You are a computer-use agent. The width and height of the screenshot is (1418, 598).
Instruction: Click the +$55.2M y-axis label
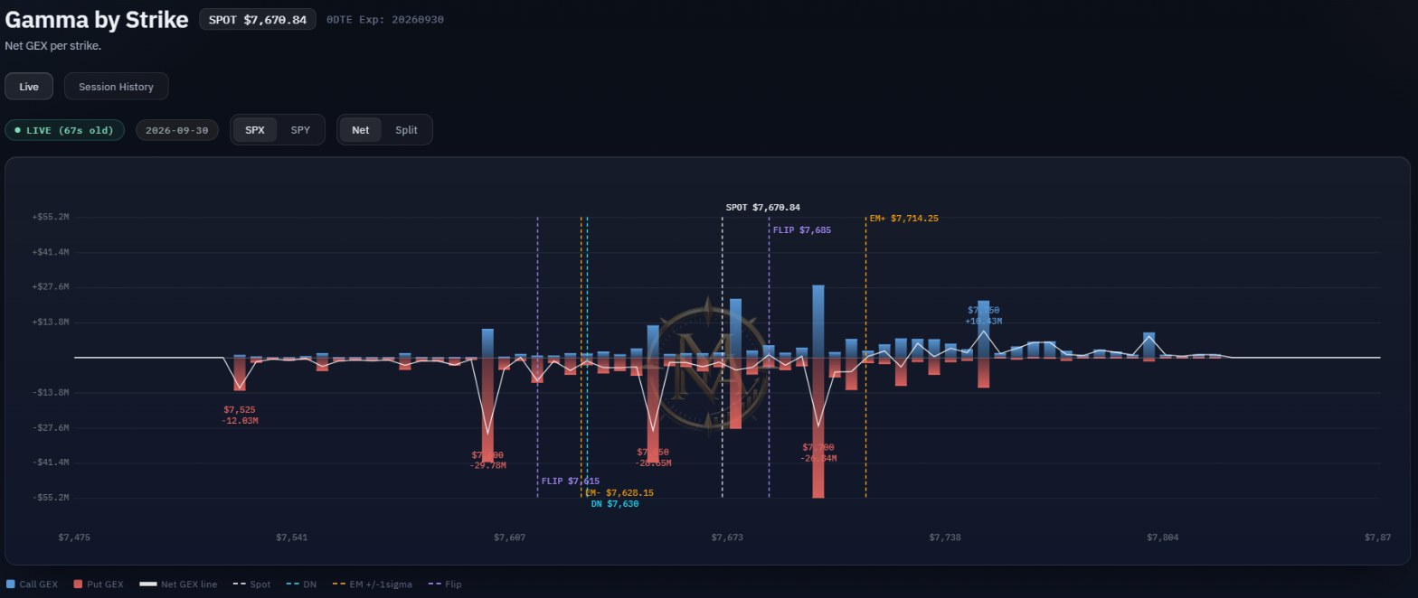point(51,218)
